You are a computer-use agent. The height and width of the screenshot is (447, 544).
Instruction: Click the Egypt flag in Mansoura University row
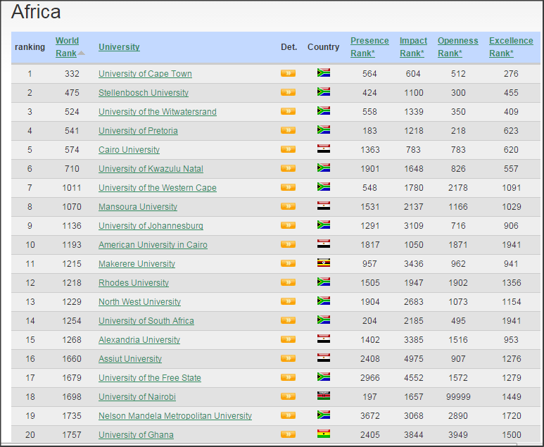[x=324, y=206]
